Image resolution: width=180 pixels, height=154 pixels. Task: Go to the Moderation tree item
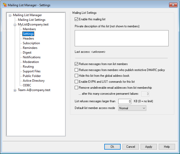[31, 62]
